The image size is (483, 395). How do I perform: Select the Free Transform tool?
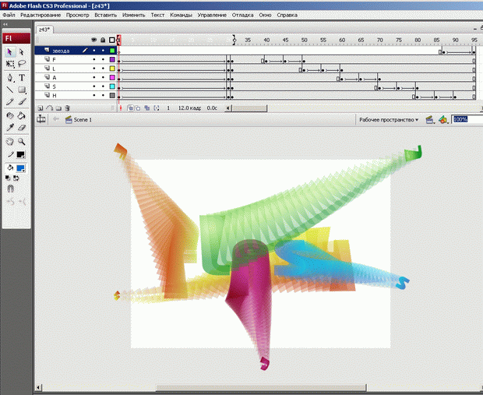9,64
